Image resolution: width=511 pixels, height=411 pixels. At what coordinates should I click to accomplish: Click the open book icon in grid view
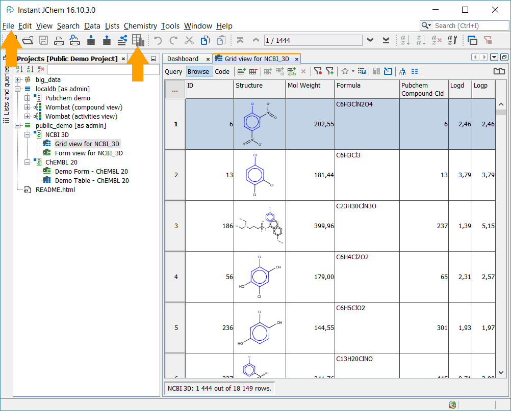pos(499,72)
